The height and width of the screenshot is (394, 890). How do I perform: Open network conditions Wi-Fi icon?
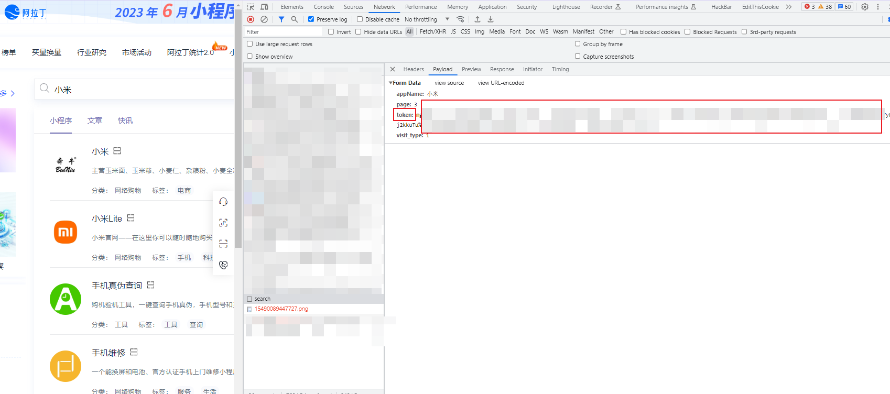460,19
